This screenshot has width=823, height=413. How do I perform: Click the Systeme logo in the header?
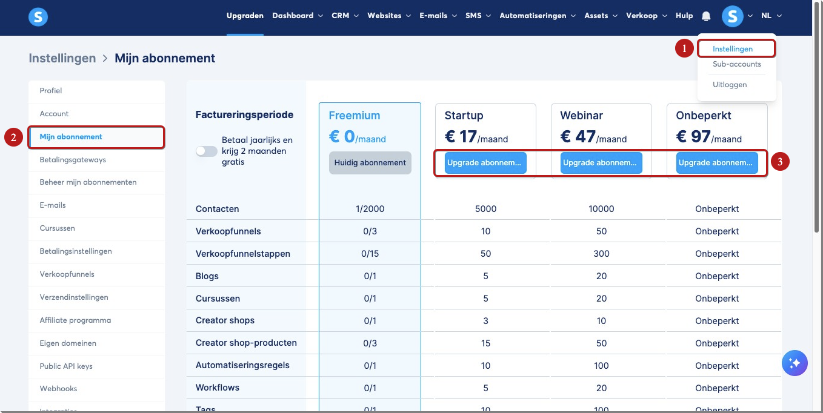tap(38, 16)
